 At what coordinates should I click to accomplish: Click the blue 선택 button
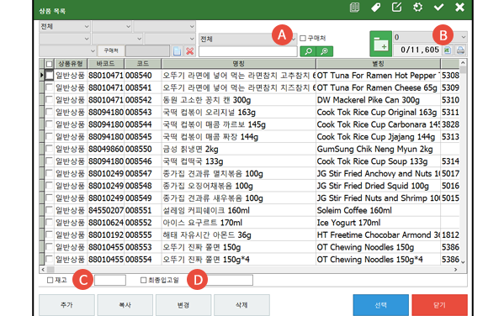(381, 305)
